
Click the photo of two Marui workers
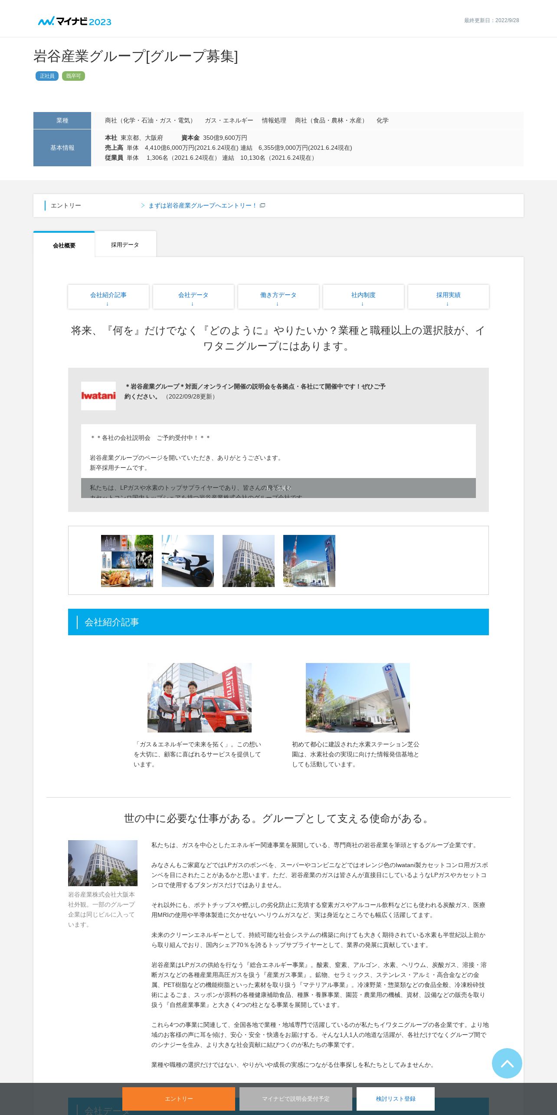(x=200, y=698)
